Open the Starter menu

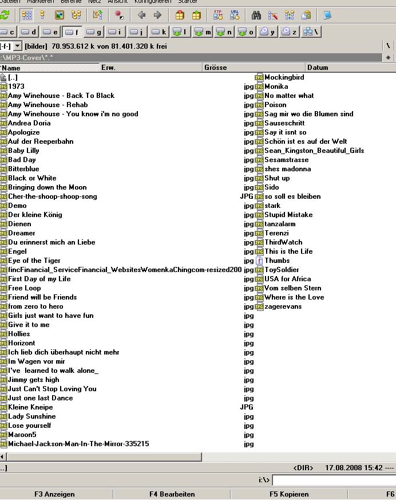click(187, 2)
